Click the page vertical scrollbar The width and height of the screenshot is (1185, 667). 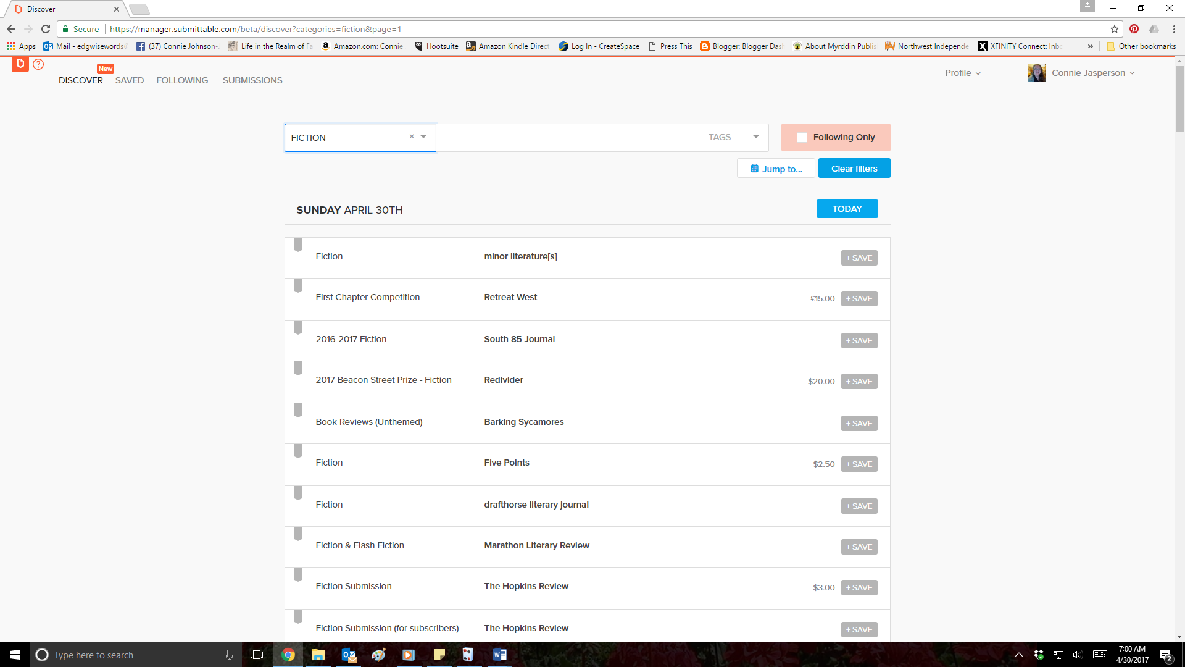pos(1179,99)
